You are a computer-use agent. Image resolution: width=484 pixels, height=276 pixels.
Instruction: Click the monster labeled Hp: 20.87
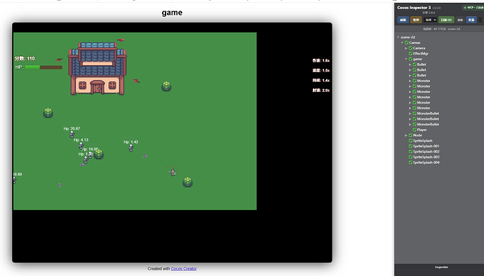pyautogui.click(x=72, y=134)
